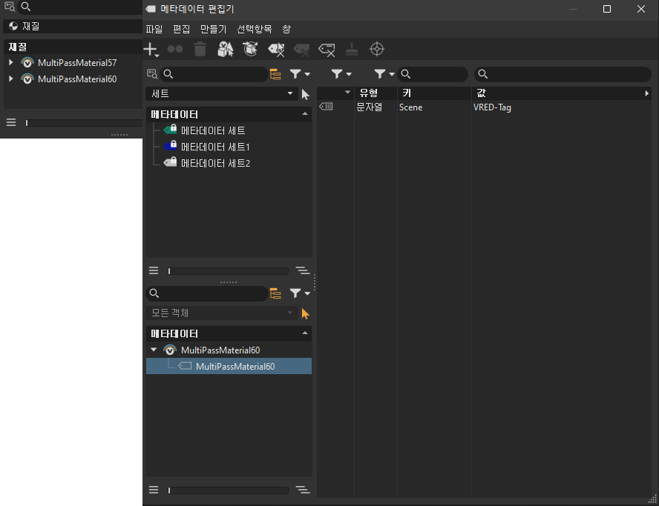Click the trash delete icon in toolbar

click(200, 50)
